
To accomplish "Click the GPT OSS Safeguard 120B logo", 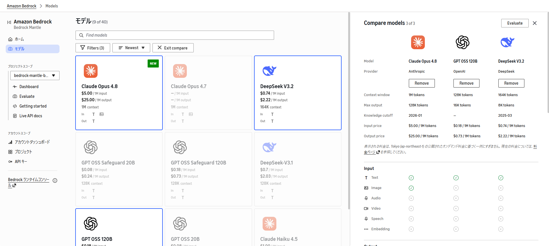I will tap(180, 147).
